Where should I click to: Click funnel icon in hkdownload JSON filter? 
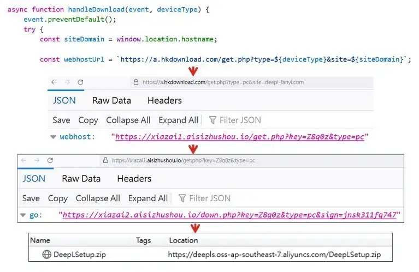[x=213, y=120]
